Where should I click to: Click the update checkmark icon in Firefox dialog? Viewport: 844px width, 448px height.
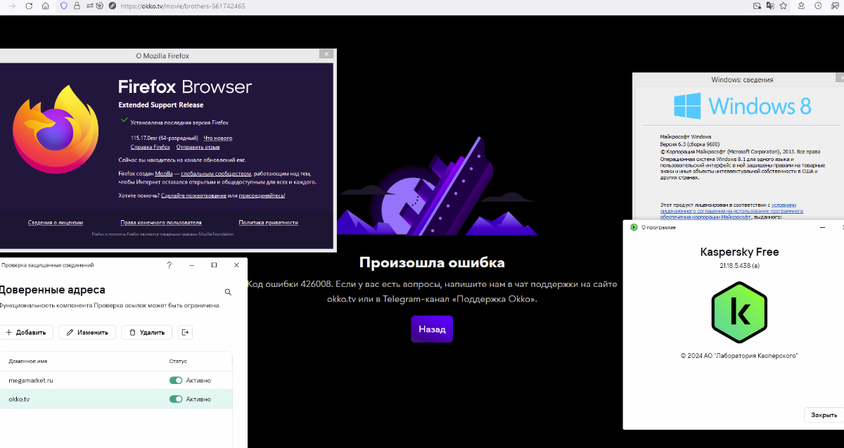pos(125,121)
